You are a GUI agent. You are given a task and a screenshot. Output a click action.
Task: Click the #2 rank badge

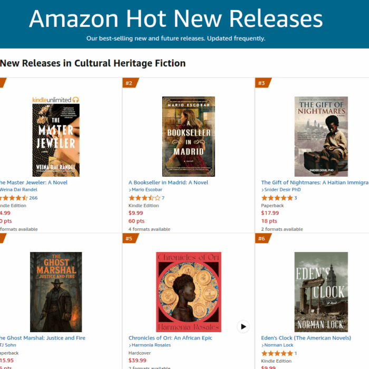click(x=130, y=83)
